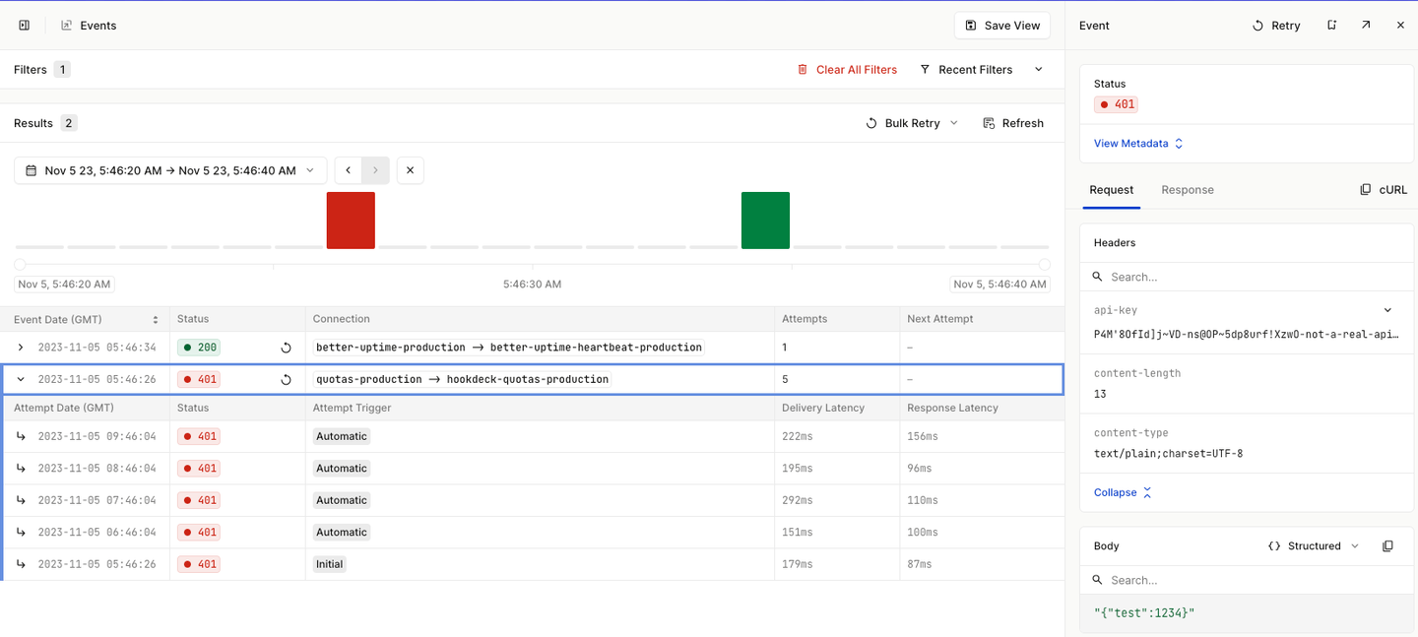1418x637 pixels.
Task: Toggle the sidebar panel icon
Action: tap(25, 26)
